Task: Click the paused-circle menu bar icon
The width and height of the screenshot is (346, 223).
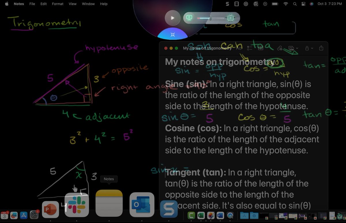Action: [246, 4]
